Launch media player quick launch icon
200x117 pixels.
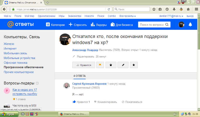(22, 114)
